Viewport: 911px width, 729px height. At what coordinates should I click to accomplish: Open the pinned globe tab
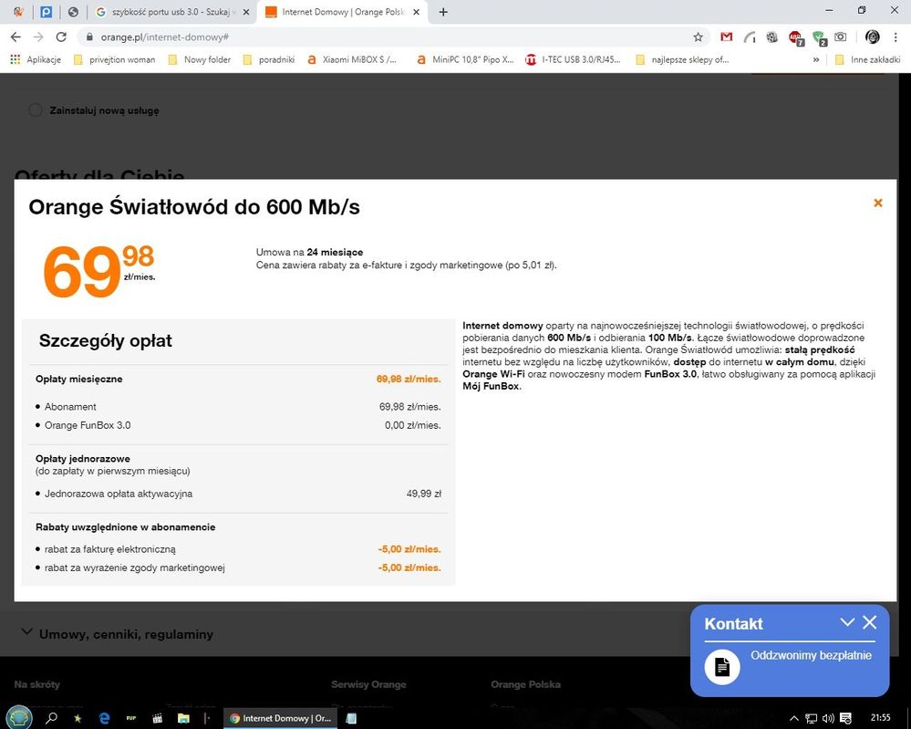coord(73,12)
